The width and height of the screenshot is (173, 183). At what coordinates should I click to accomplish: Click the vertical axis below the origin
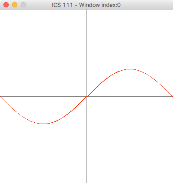[x=86, y=140]
